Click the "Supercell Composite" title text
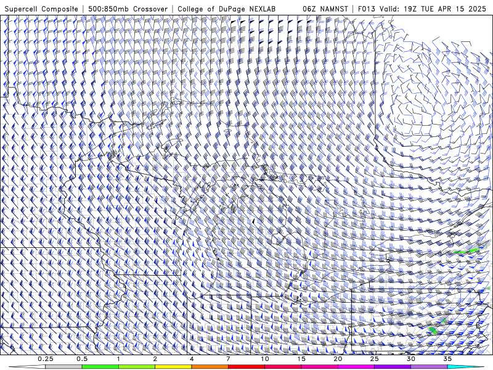The height and width of the screenshot is (370, 493). tap(41, 9)
